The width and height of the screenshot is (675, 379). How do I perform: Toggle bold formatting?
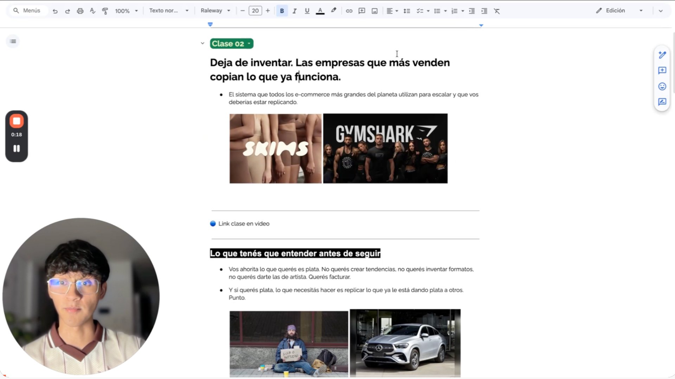282,11
